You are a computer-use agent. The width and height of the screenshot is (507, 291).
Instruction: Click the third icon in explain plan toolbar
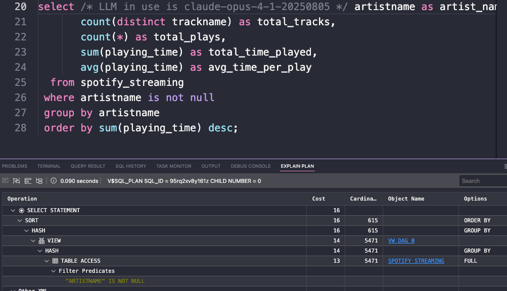(28, 181)
